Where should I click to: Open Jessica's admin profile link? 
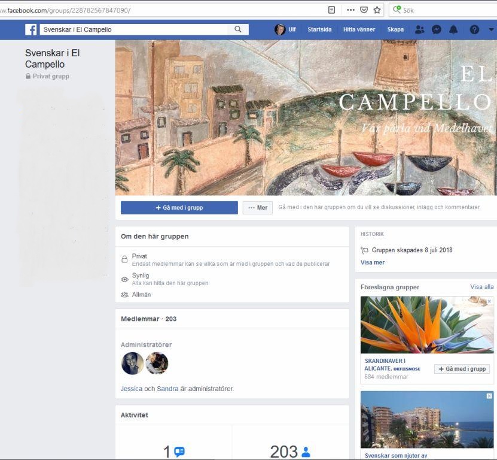(132, 389)
